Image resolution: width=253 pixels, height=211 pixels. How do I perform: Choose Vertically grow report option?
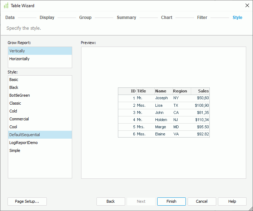pyautogui.click(x=17, y=51)
